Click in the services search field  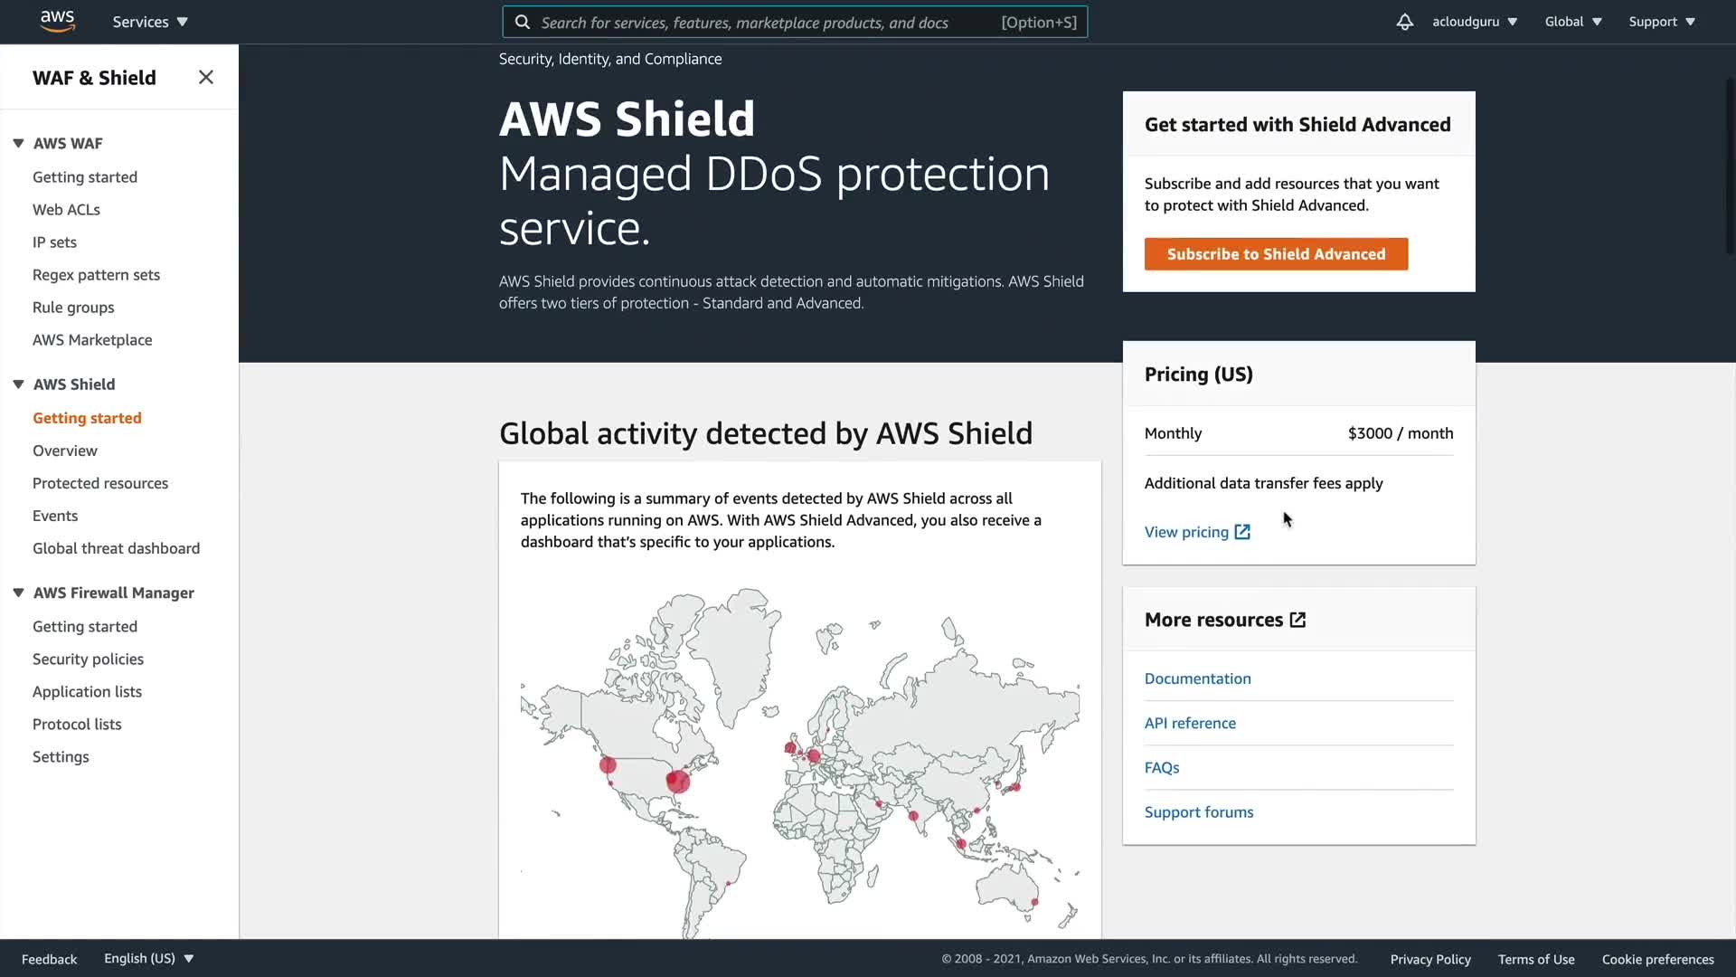pyautogui.click(x=769, y=23)
